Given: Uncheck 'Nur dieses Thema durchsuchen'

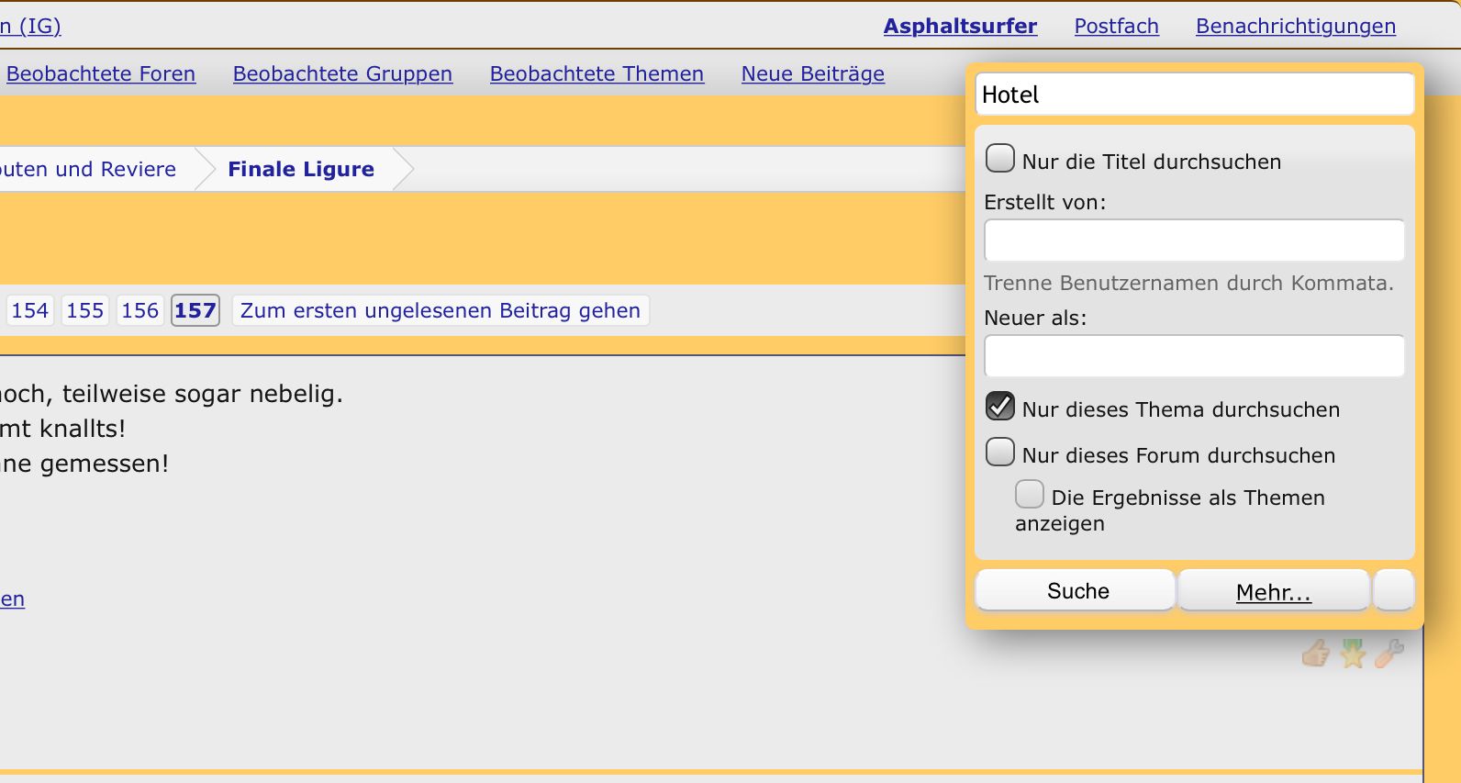Looking at the screenshot, I should (999, 407).
